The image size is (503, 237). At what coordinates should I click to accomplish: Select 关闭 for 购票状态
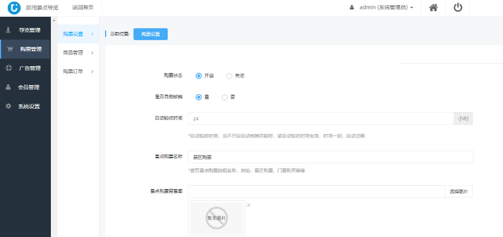tap(229, 76)
